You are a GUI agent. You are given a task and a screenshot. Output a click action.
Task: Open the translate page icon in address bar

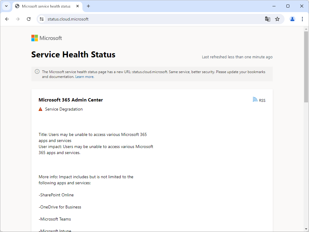tap(267, 19)
